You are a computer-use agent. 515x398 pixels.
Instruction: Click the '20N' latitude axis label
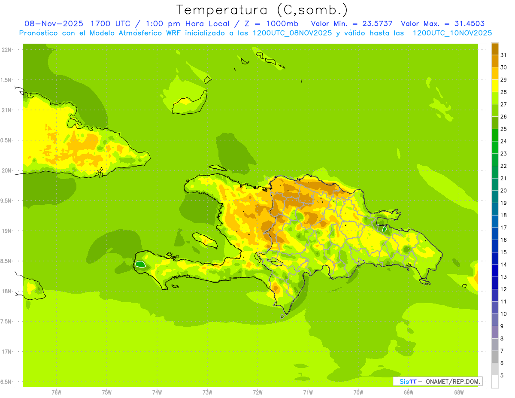click(6, 170)
